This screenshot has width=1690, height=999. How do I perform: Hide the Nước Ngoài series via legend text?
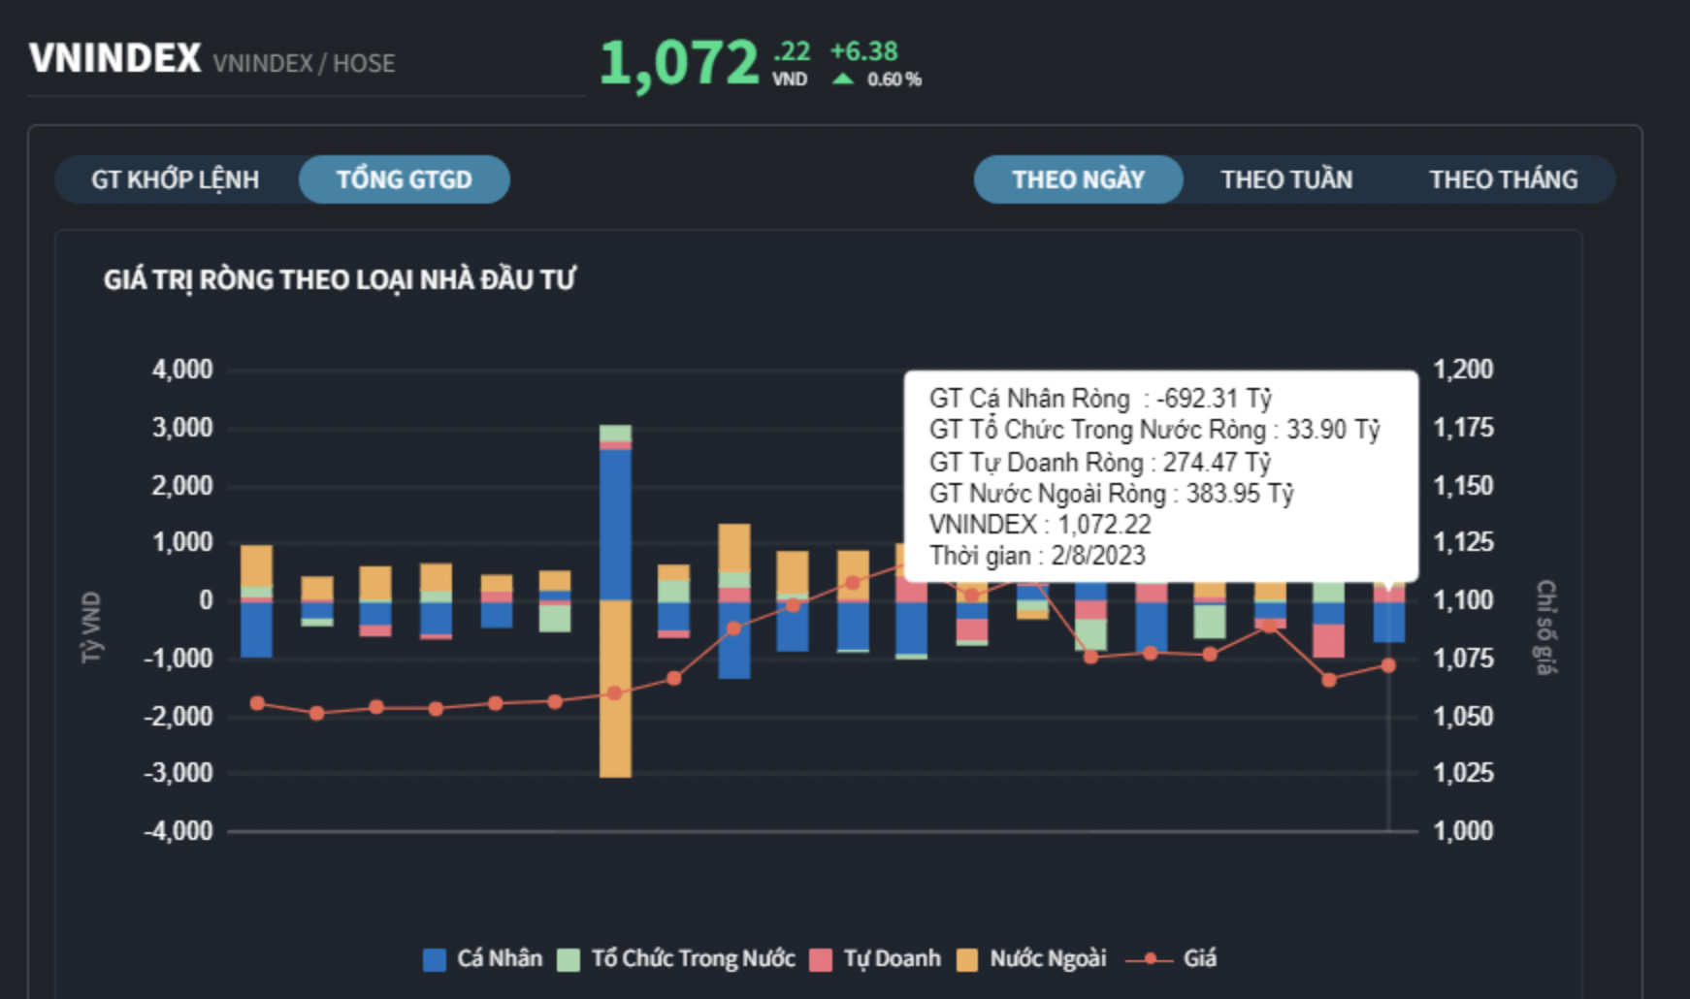point(1048,959)
